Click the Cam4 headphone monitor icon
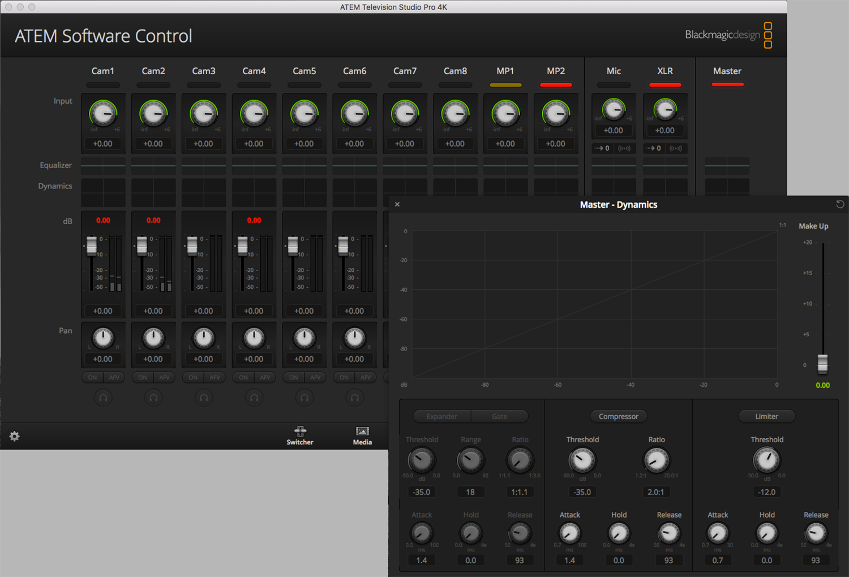The image size is (849, 577). [254, 398]
